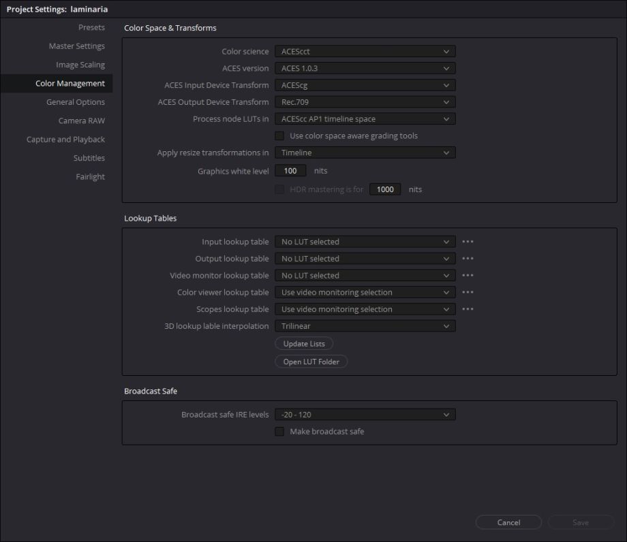Image resolution: width=627 pixels, height=542 pixels.
Task: Click the three-dot icon beside Output lookup table
Action: [468, 259]
